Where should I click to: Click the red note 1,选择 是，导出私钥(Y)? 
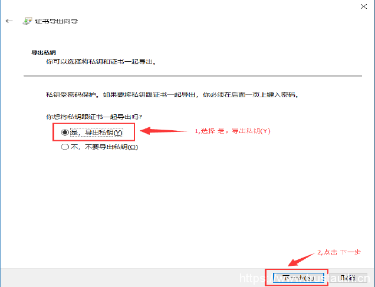[232, 131]
